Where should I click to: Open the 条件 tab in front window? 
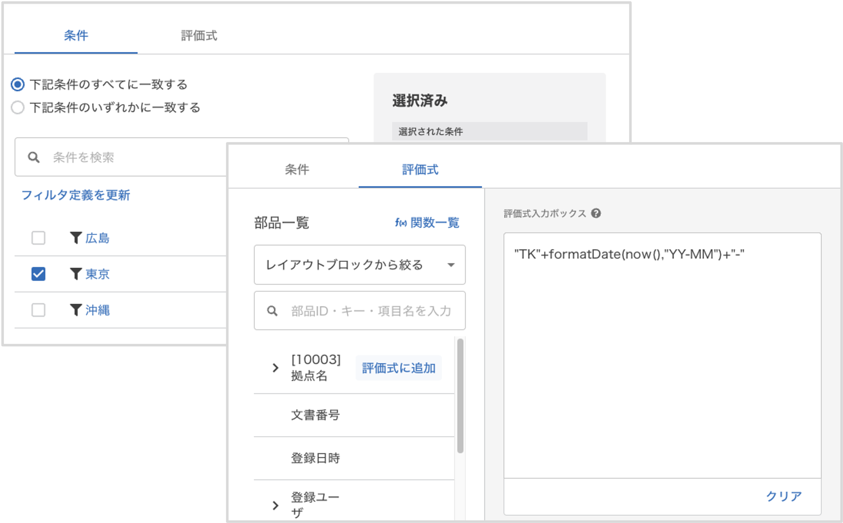click(x=297, y=170)
